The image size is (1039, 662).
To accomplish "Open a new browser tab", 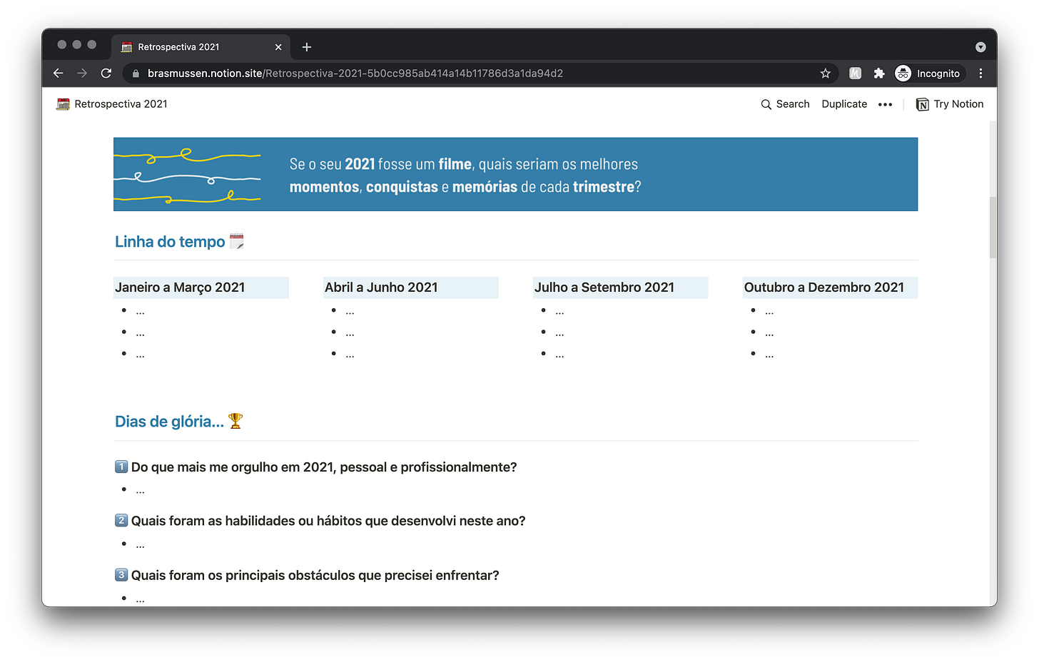I will pos(307,47).
